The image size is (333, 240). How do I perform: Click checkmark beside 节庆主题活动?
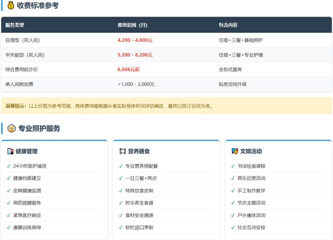coord(233,203)
